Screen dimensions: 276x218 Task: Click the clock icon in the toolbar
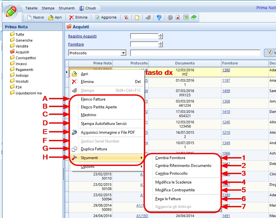pyautogui.click(x=170, y=18)
